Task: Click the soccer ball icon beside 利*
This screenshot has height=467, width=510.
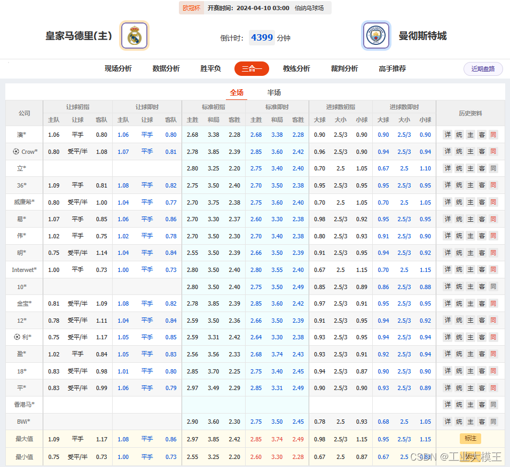Action: [x=17, y=337]
